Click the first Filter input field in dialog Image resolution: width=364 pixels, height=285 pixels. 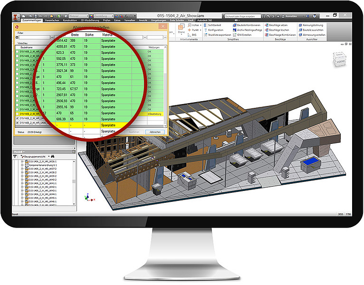[34, 38]
